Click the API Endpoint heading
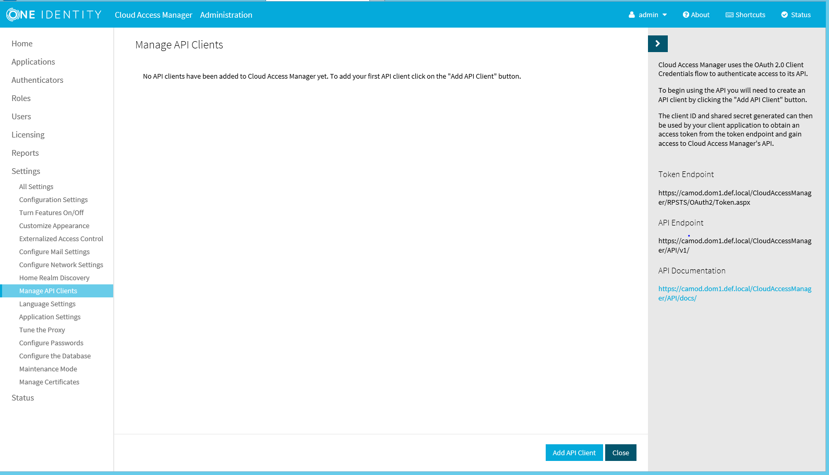The width and height of the screenshot is (829, 475). point(681,223)
